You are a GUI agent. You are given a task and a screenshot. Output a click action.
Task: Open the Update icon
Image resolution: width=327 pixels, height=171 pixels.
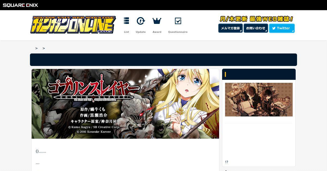[141, 21]
